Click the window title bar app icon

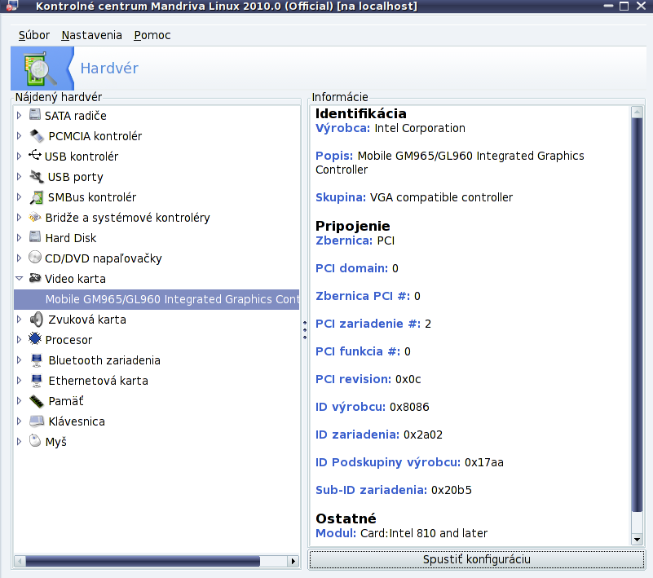(12, 6)
